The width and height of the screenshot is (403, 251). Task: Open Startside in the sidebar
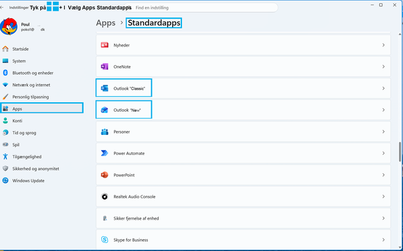(42, 49)
